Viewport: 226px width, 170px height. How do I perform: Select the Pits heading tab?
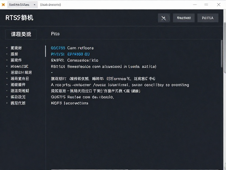(55, 34)
